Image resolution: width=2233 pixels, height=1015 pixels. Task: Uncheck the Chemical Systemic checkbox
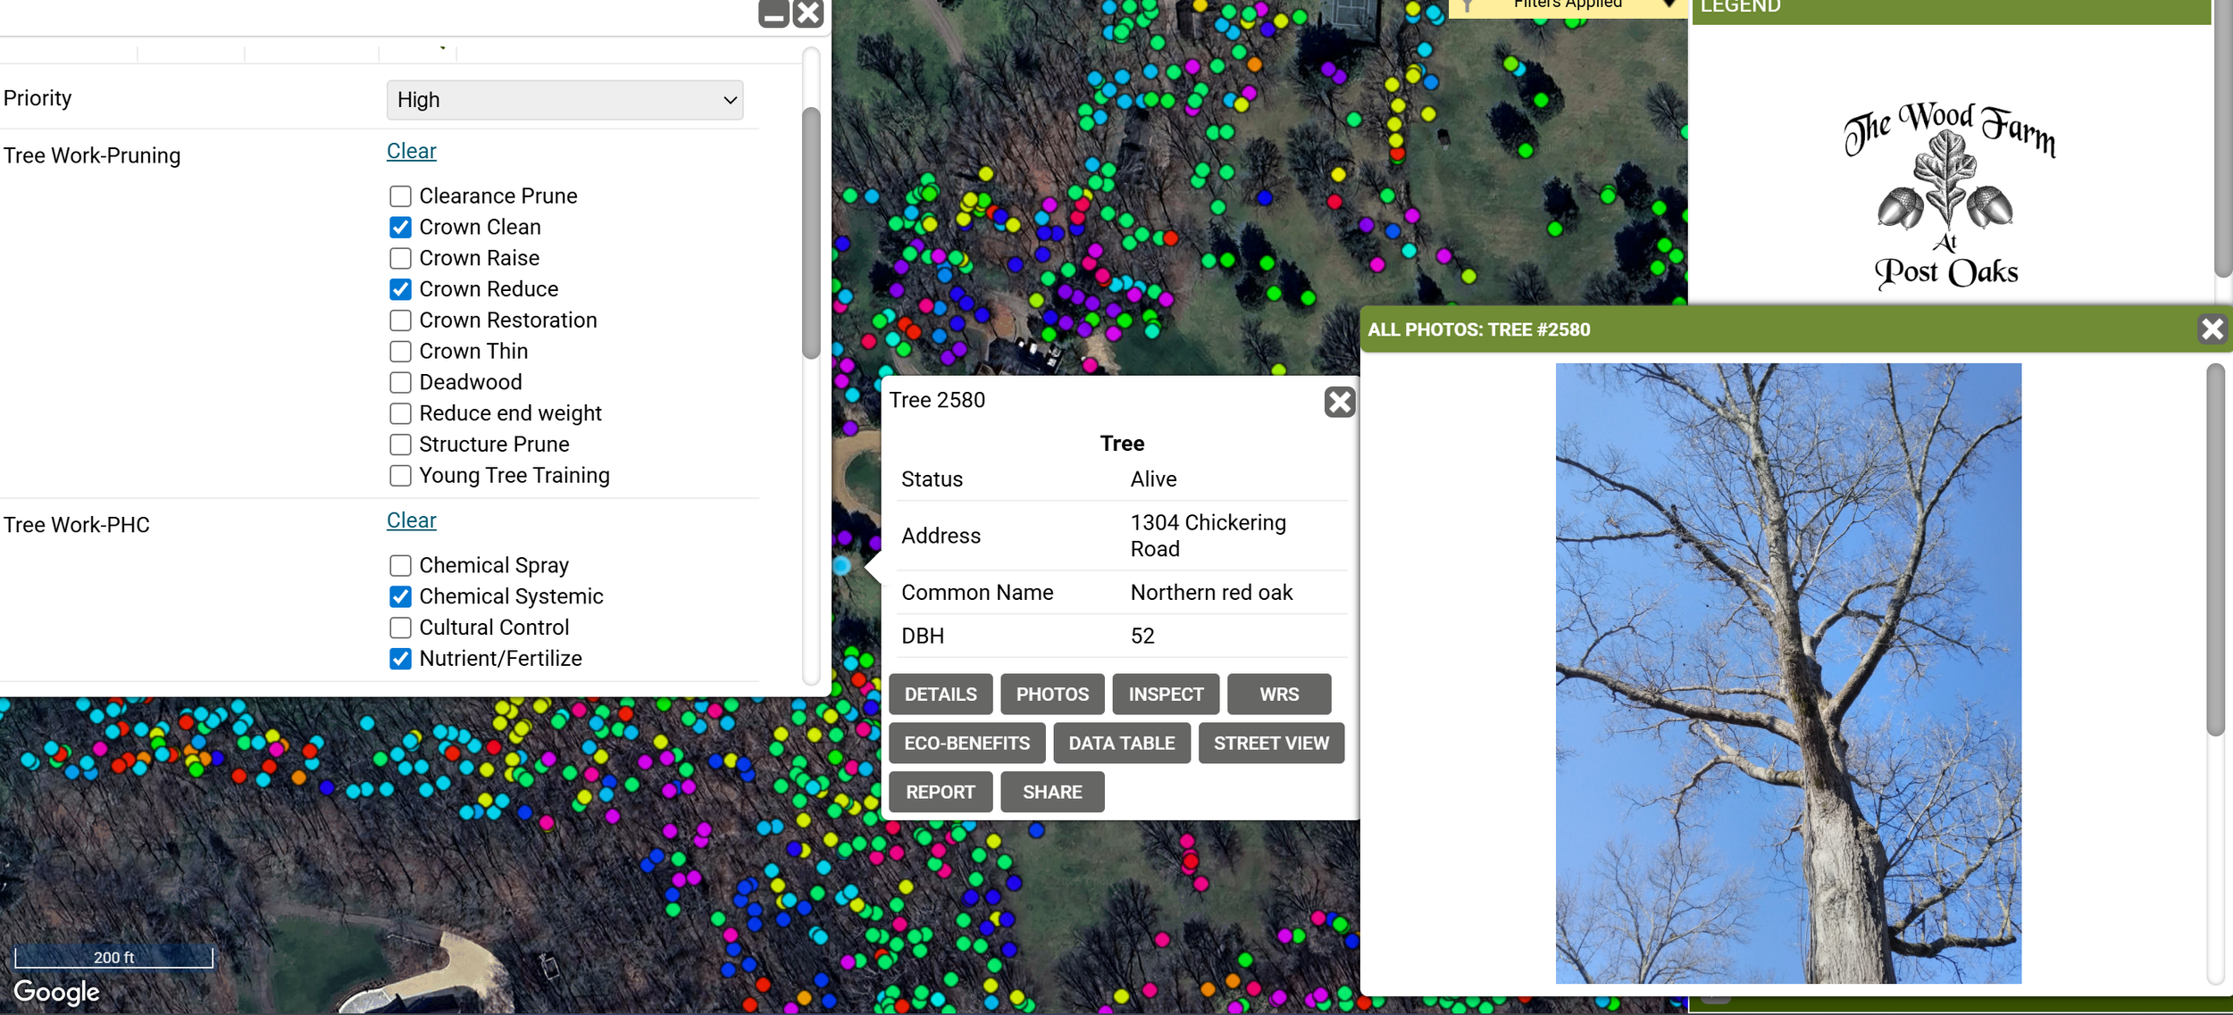[400, 596]
